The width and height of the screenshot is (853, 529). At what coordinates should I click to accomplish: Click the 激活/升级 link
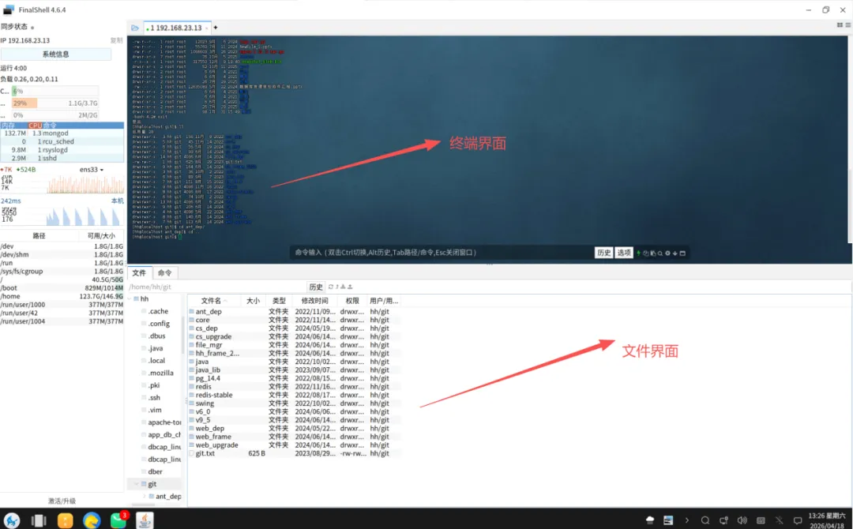pyautogui.click(x=62, y=501)
